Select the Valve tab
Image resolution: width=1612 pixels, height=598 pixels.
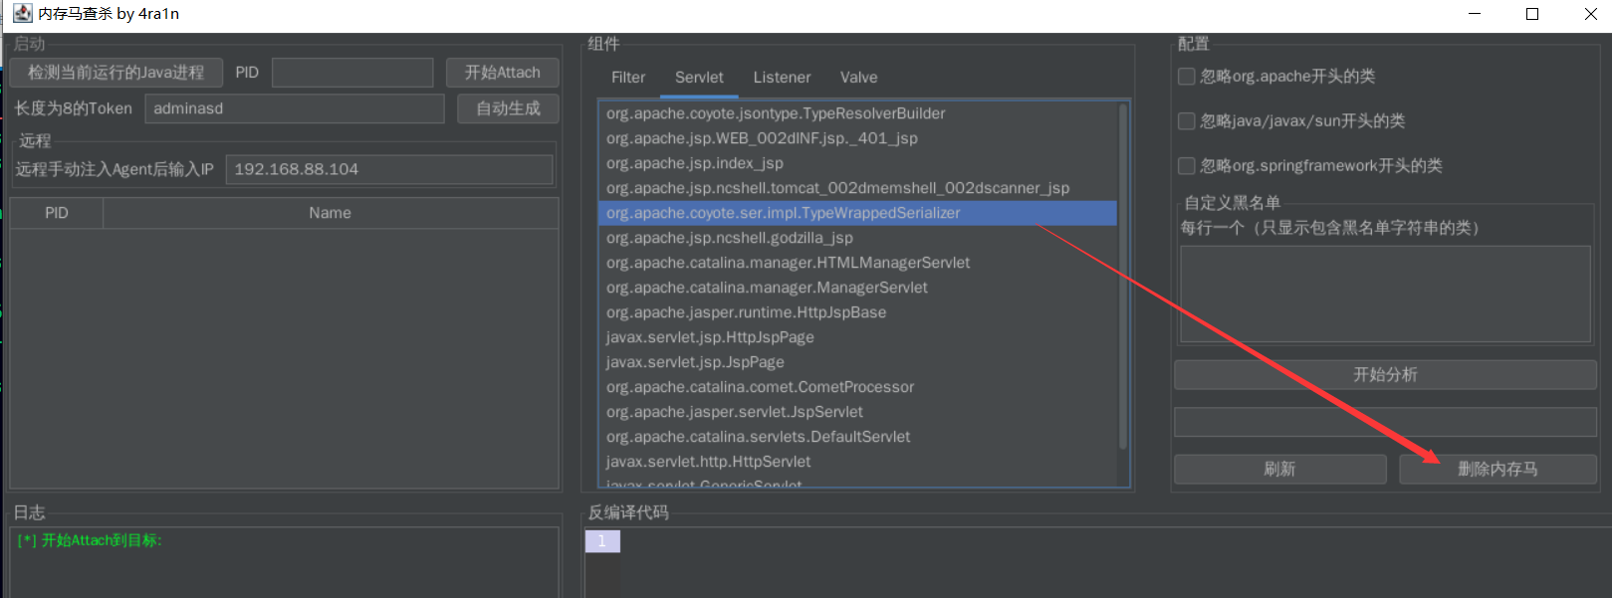coord(858,78)
